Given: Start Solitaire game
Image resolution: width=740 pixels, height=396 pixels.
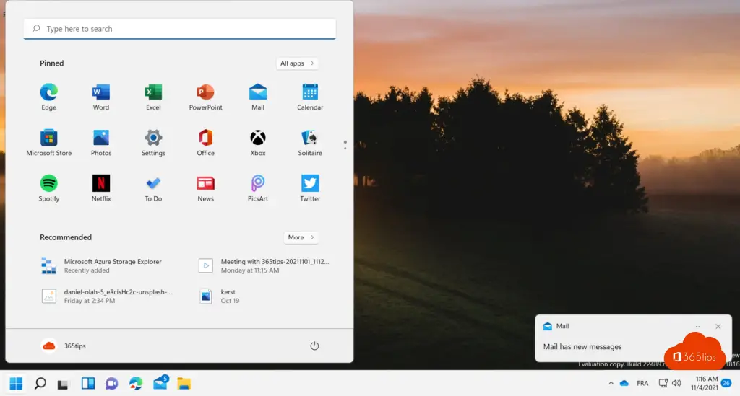Looking at the screenshot, I should [x=310, y=142].
